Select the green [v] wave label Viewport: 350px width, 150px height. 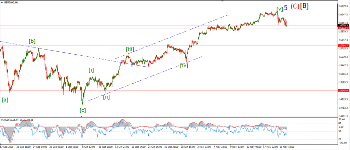280,9
